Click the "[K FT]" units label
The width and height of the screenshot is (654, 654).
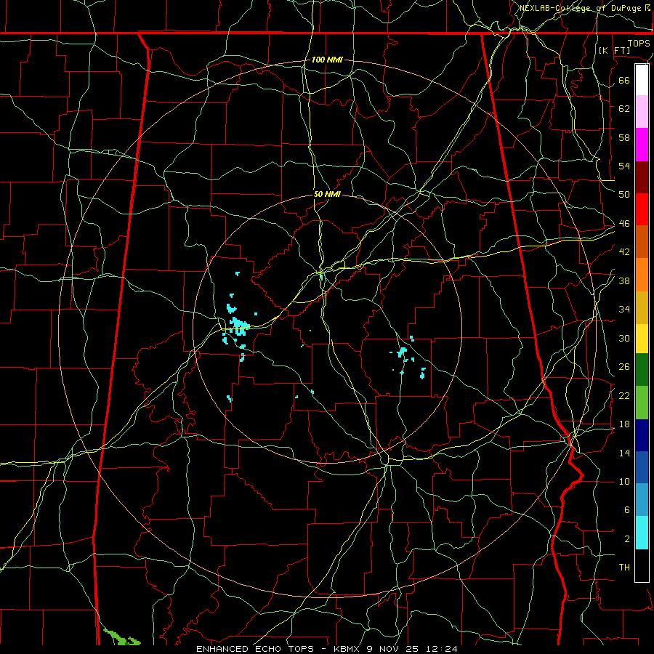pyautogui.click(x=614, y=50)
